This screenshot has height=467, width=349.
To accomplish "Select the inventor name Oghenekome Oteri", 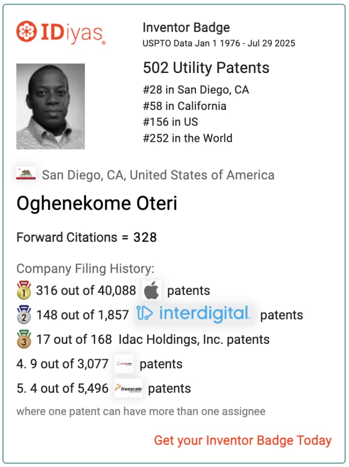I will [x=97, y=204].
